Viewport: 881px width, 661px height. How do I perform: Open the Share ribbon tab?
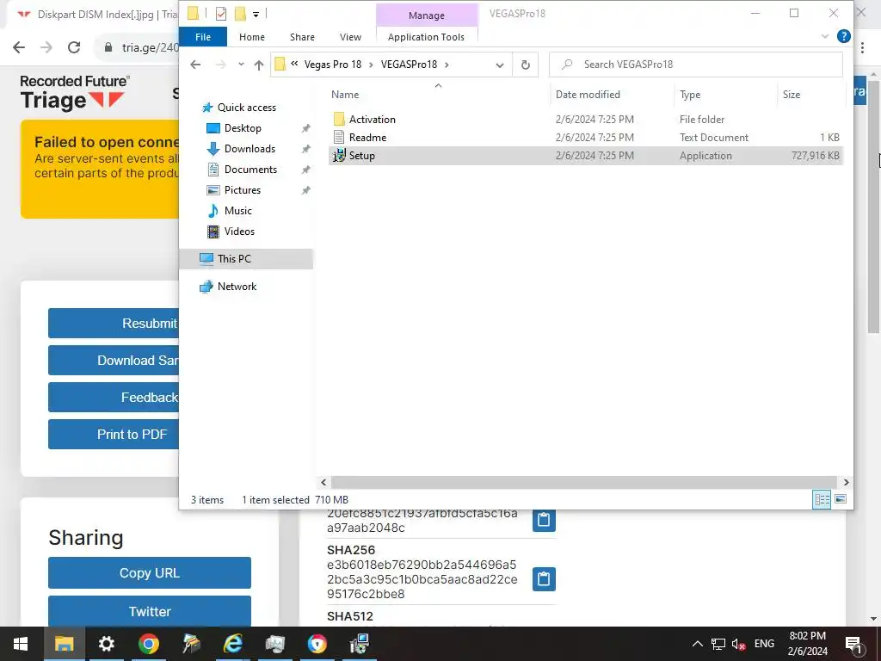pyautogui.click(x=302, y=37)
